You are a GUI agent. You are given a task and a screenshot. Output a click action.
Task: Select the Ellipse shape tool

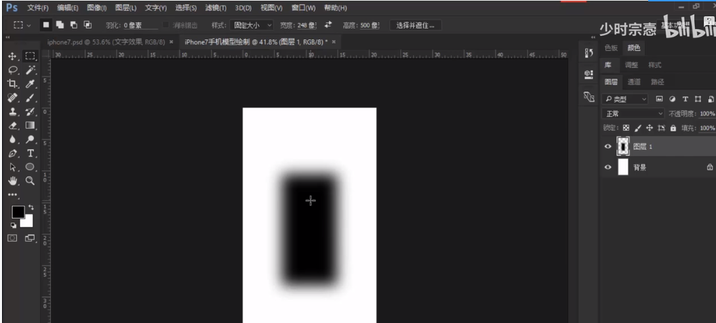[x=30, y=167]
